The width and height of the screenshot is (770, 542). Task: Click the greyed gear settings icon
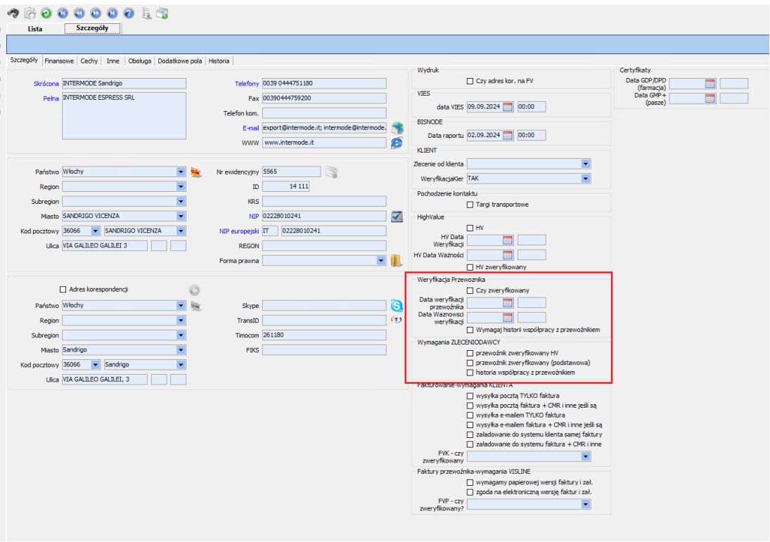tap(30, 13)
